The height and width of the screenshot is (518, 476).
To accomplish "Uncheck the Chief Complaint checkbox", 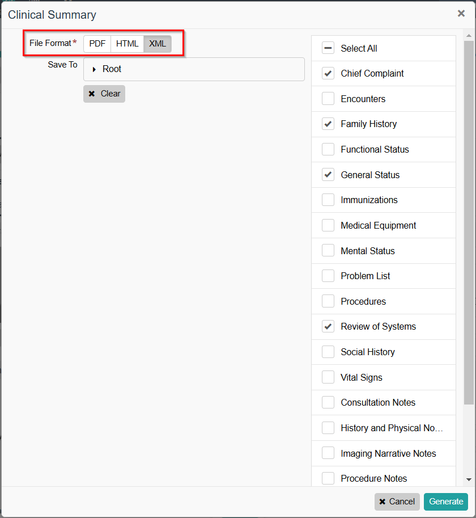I will pyautogui.click(x=328, y=74).
